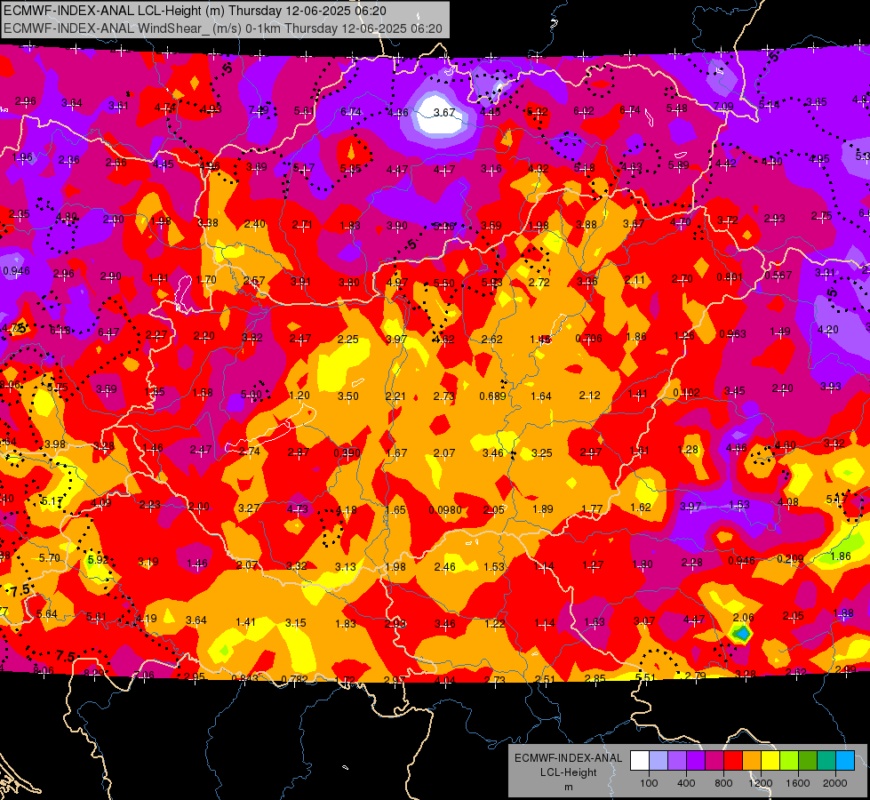The width and height of the screenshot is (870, 800).
Task: Click the shear value 0.390
Action: click(347, 453)
